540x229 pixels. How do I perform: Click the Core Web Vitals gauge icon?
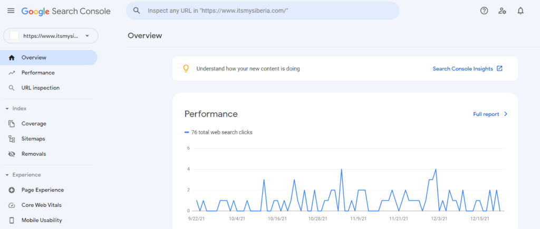click(12, 205)
